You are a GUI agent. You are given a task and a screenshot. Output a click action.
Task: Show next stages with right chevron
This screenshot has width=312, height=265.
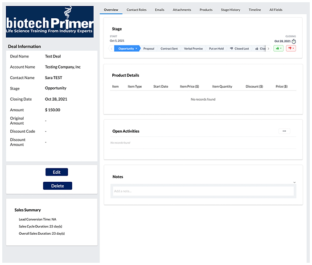pos(268,49)
